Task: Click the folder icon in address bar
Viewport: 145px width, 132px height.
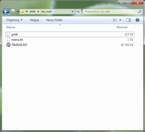Action: pos(22,11)
